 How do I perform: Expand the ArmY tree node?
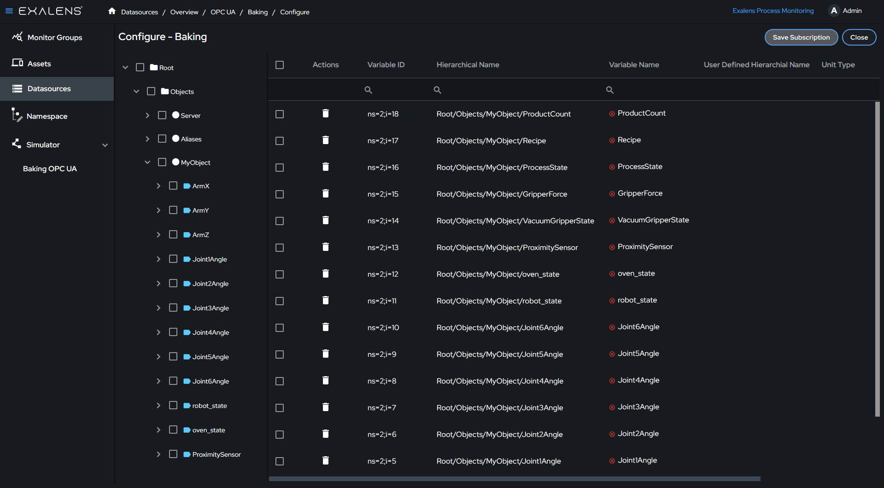point(158,210)
